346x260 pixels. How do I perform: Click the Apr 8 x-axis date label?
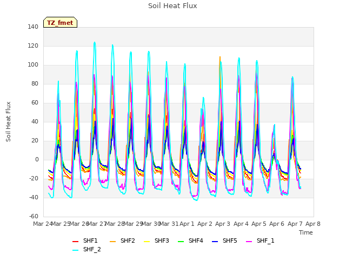click(313, 224)
